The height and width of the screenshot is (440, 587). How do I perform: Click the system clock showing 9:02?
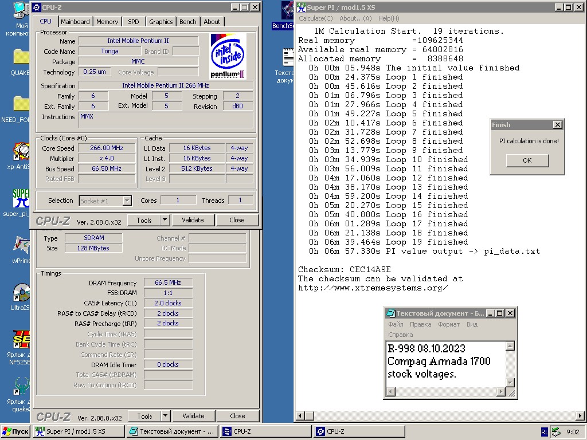point(573,432)
